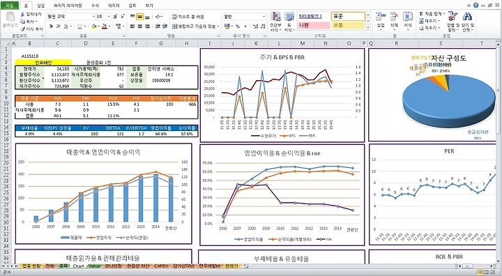
Task: Select the yellow '보통' cell style
Action: (348, 25)
